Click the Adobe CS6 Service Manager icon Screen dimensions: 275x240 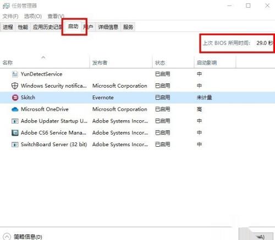[x=15, y=132]
